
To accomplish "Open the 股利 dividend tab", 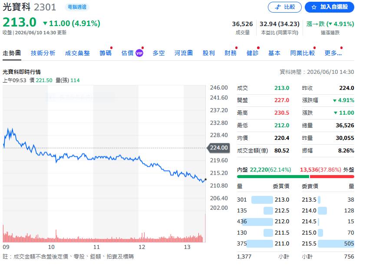I will pyautogui.click(x=209, y=53).
